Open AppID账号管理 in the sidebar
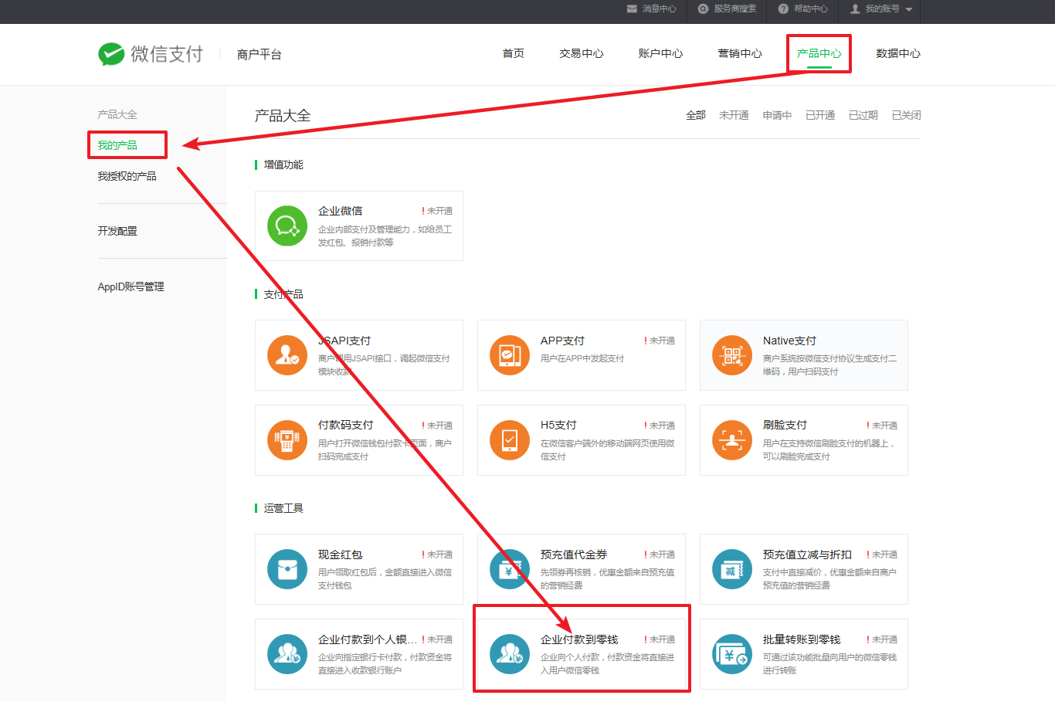This screenshot has height=702, width=1055. [x=131, y=287]
